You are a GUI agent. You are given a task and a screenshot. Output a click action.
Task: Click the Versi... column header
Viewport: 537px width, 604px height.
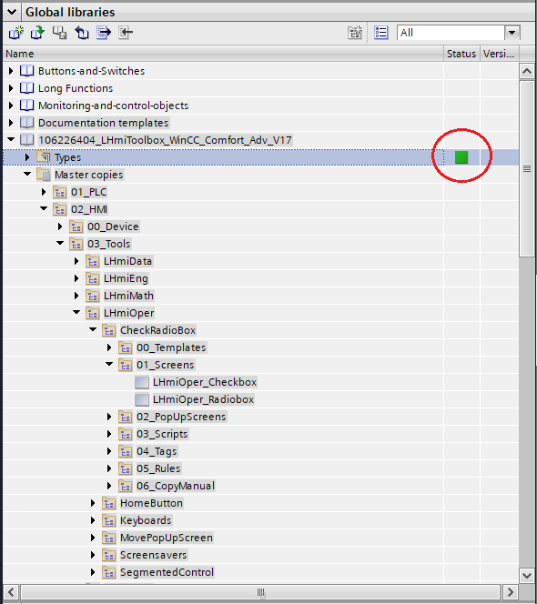tap(499, 54)
